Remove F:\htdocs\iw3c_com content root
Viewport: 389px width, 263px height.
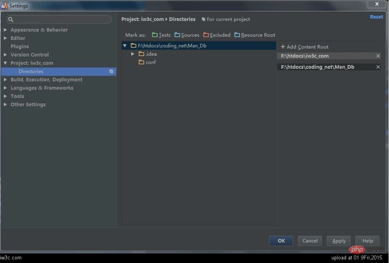(378, 56)
